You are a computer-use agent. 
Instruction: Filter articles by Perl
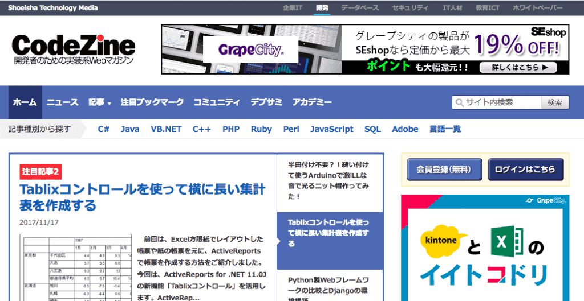coord(291,129)
